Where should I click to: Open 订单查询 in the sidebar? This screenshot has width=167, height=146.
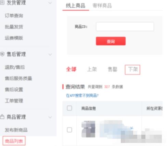(14, 16)
